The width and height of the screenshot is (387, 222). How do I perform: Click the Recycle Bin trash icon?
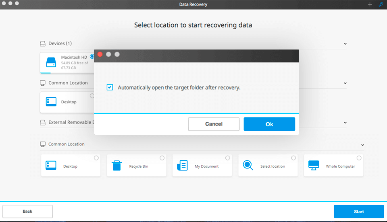pyautogui.click(x=117, y=165)
